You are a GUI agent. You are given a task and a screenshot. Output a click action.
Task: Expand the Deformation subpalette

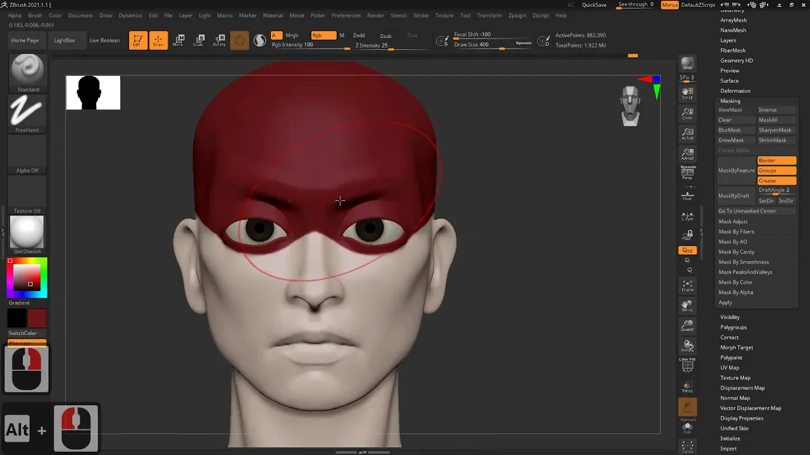click(x=735, y=91)
